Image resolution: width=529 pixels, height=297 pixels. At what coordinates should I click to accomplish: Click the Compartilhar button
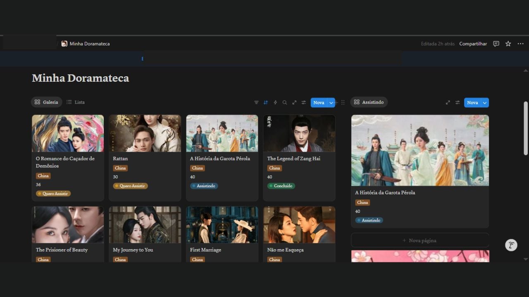473,44
